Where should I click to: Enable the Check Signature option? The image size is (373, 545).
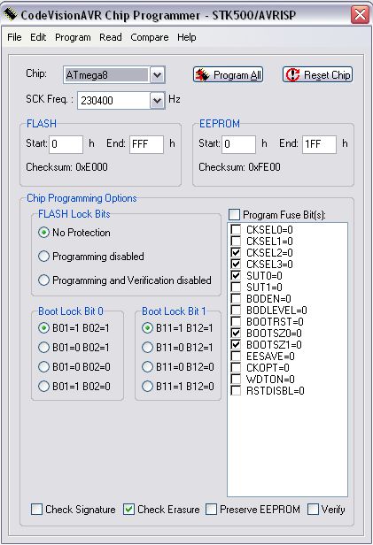36,510
